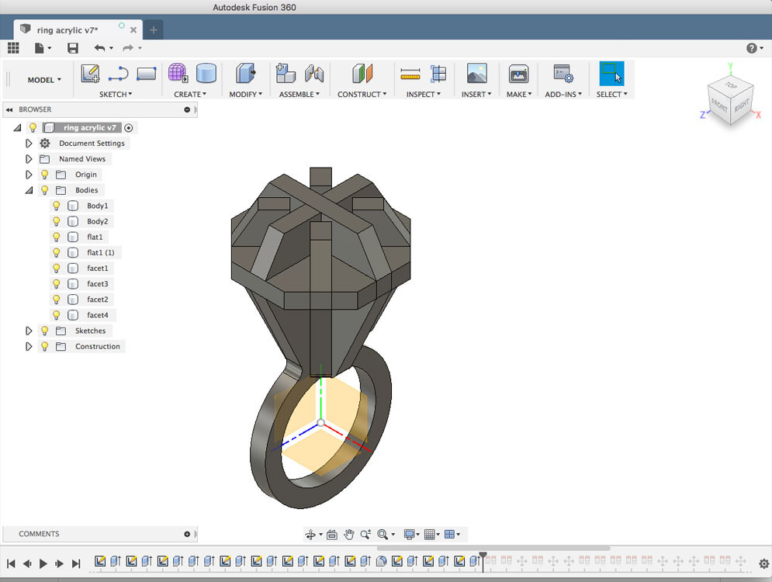The image size is (772, 582).
Task: Open the ASSEMBLE menu
Action: pyautogui.click(x=299, y=94)
